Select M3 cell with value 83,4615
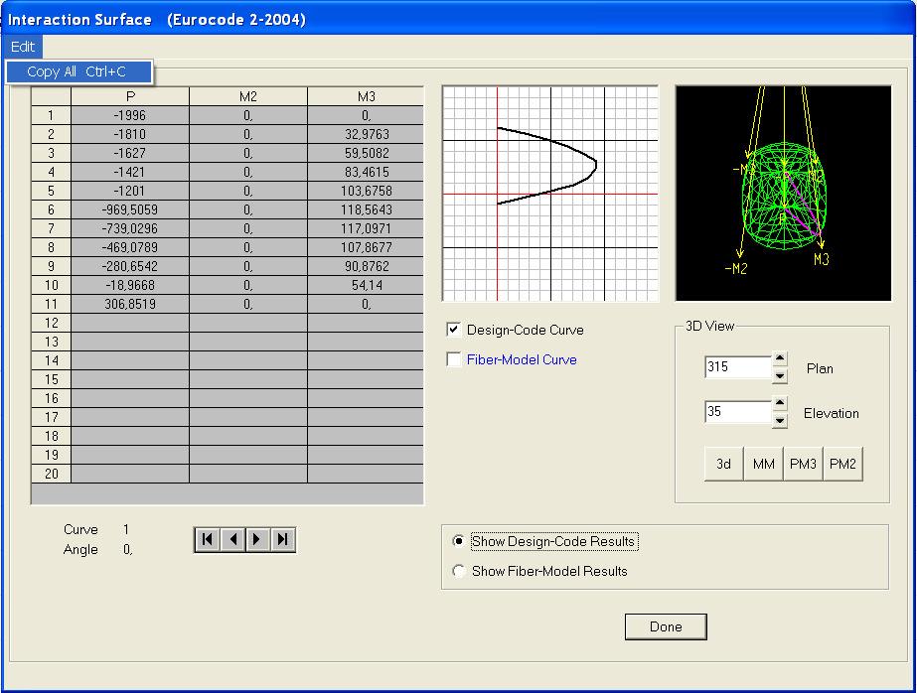 [366, 172]
